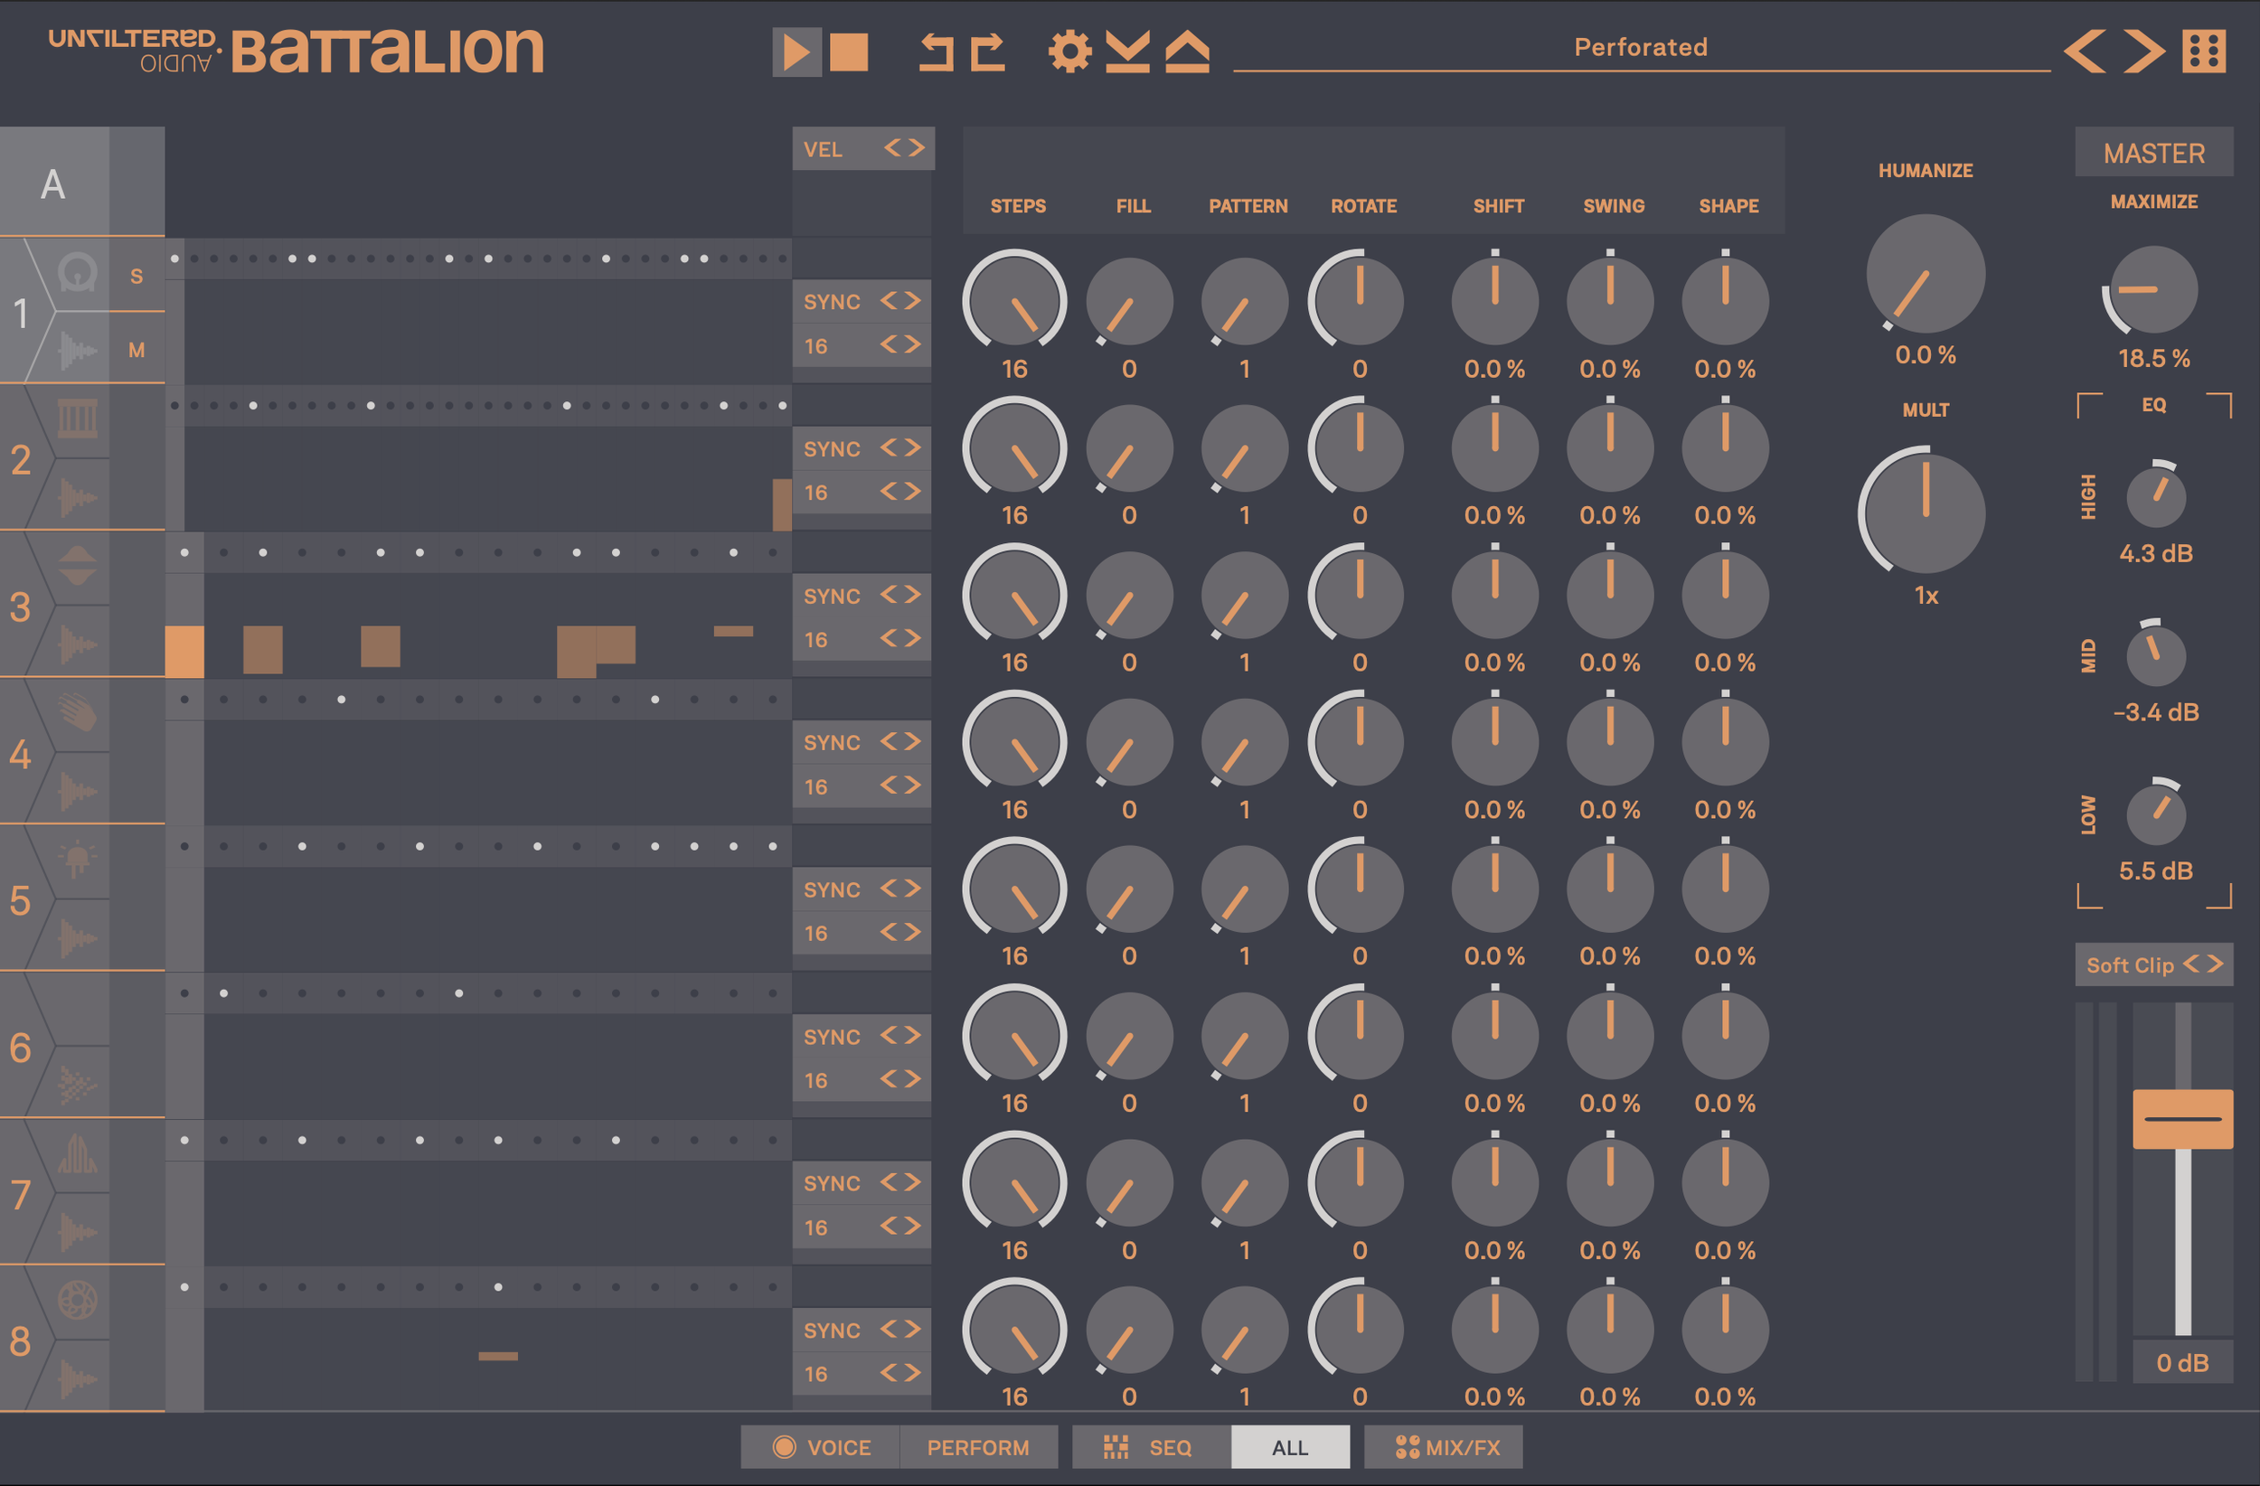Open settings via the gear icon
This screenshot has height=1486, width=2260.
point(1069,52)
